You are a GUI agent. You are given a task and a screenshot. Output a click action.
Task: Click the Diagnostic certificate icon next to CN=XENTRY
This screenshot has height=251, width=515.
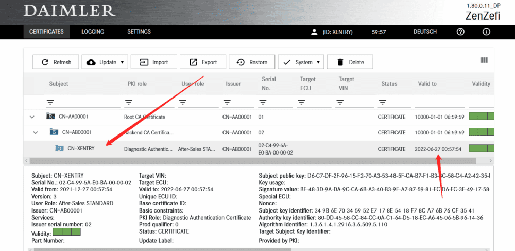tap(59, 148)
